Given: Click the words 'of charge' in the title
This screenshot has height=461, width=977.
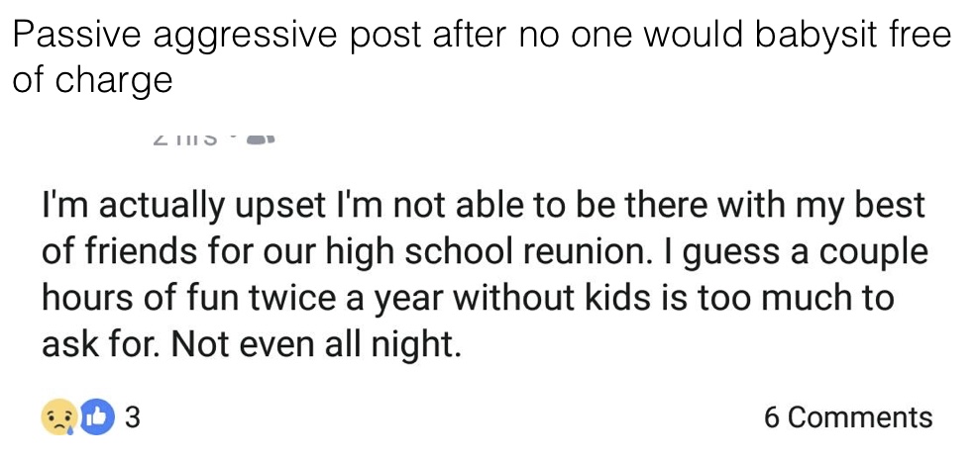Looking at the screenshot, I should coord(92,79).
